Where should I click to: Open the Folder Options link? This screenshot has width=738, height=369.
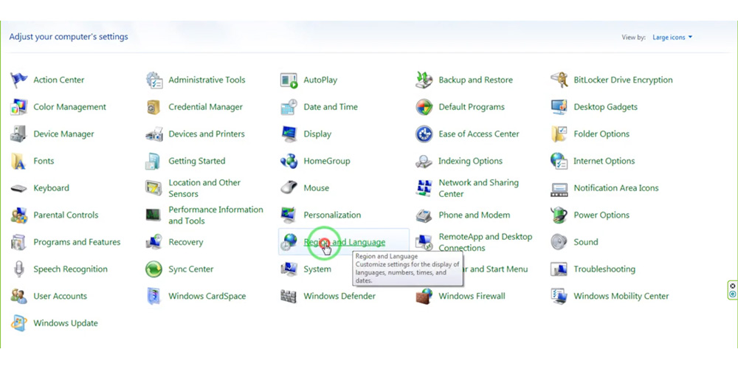pyautogui.click(x=601, y=134)
